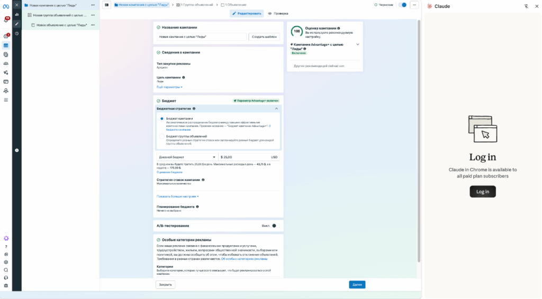542x299 pixels.
Task: Open the Об особых категориях рекламы link
Action: (x=244, y=259)
